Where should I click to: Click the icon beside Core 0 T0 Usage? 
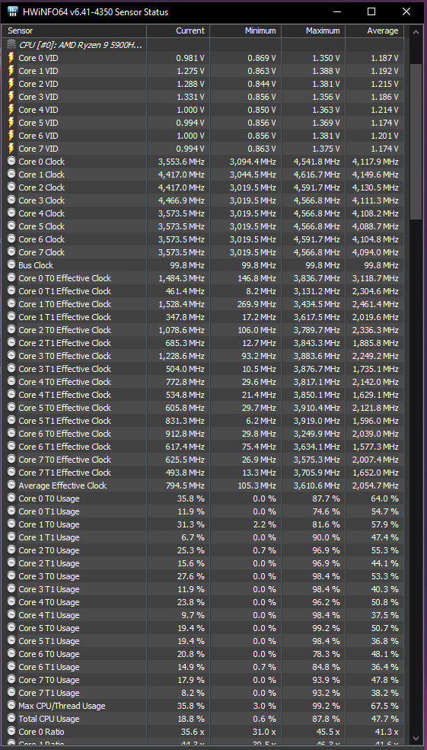11,498
